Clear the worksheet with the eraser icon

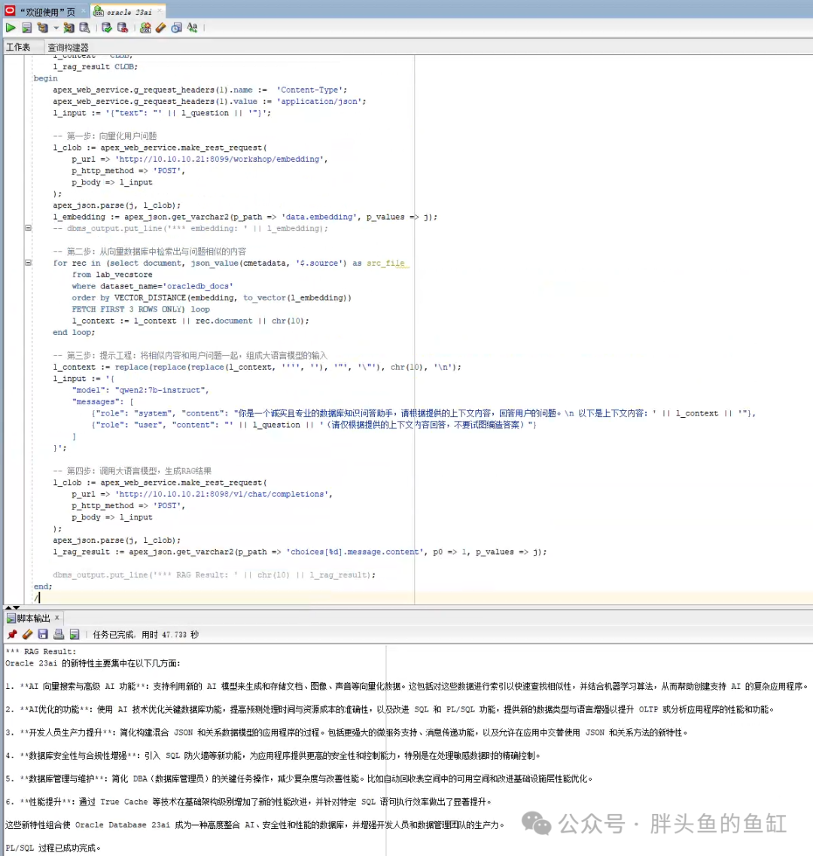tap(160, 27)
